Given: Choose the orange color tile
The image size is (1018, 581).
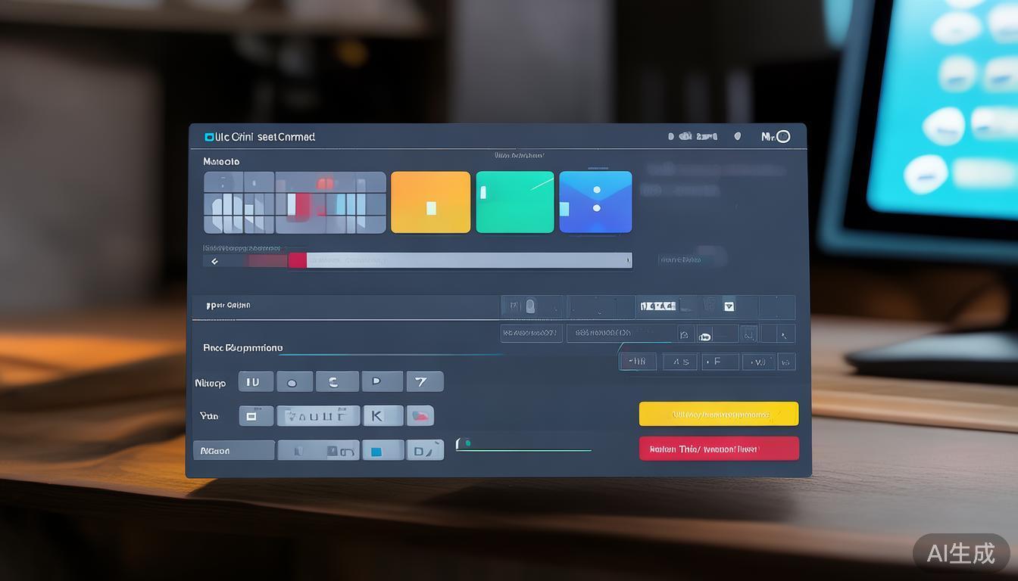Looking at the screenshot, I should tap(430, 202).
